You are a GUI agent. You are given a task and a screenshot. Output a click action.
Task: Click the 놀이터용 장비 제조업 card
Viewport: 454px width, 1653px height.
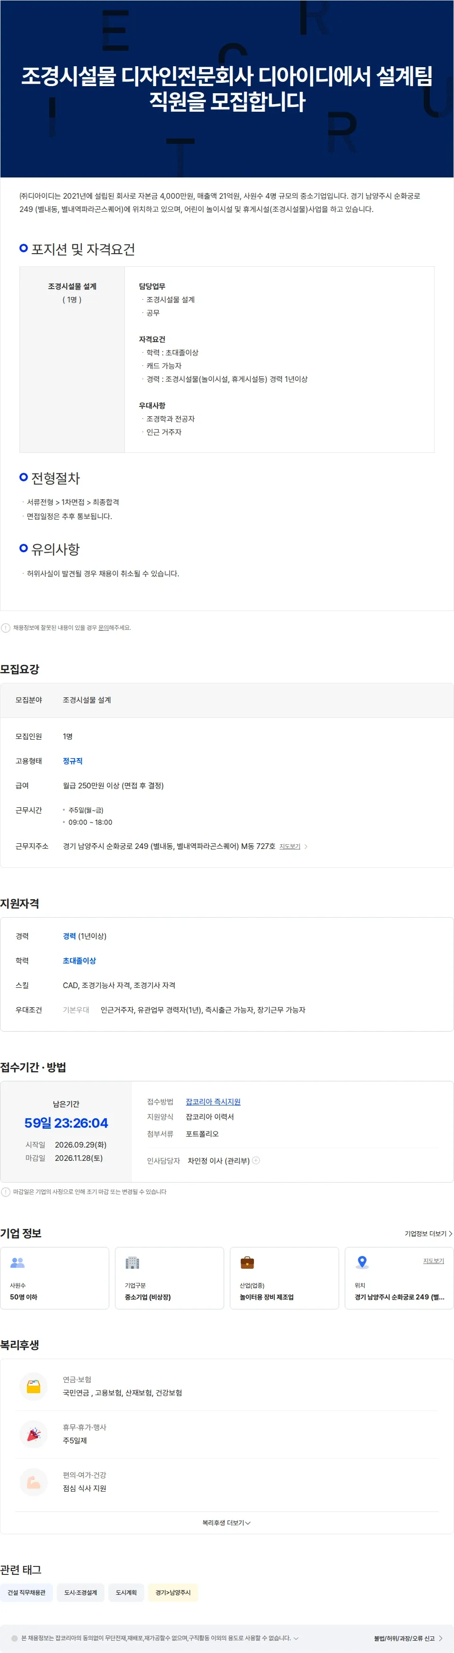[x=284, y=1278]
